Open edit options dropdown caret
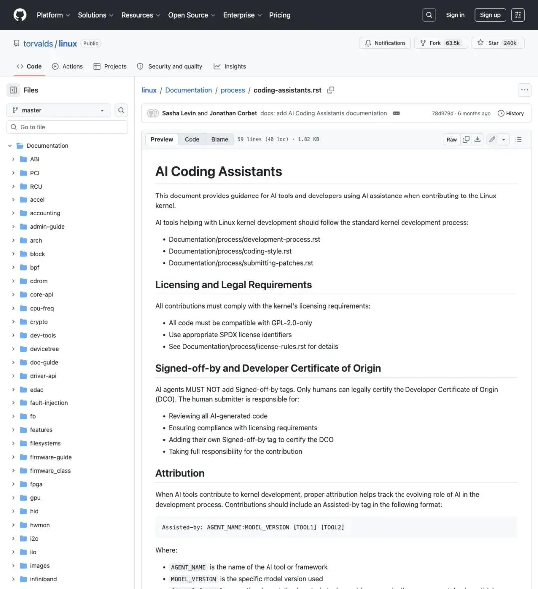 tap(504, 139)
